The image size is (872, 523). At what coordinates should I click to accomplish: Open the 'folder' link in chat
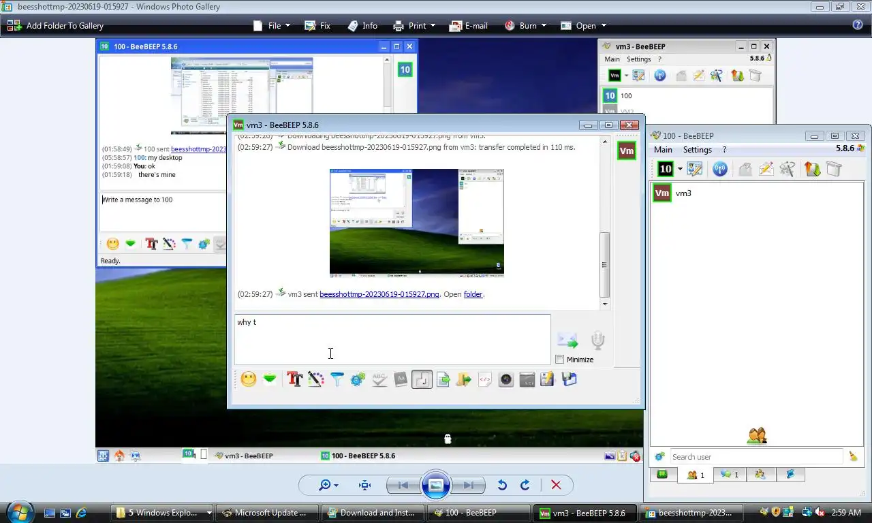[473, 294]
